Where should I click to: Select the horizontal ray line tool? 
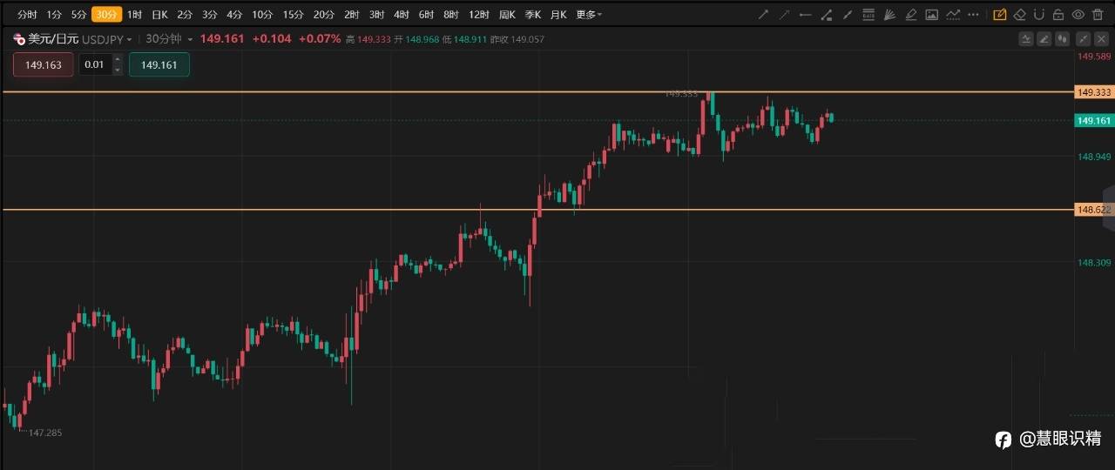(806, 15)
